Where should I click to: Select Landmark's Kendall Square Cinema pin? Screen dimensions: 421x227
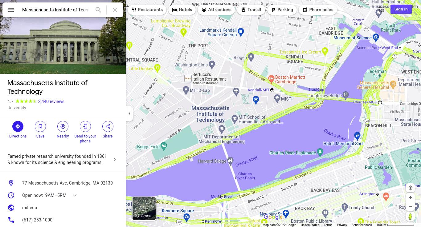tap(241, 31)
